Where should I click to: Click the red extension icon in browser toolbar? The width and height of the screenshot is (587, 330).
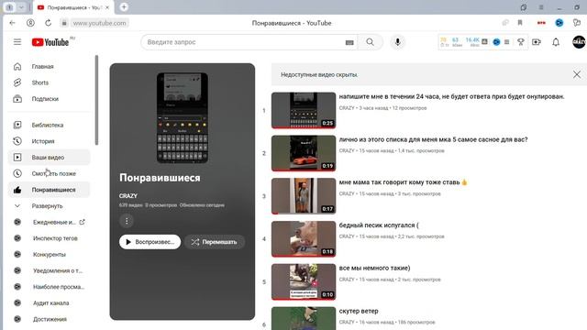[541, 23]
